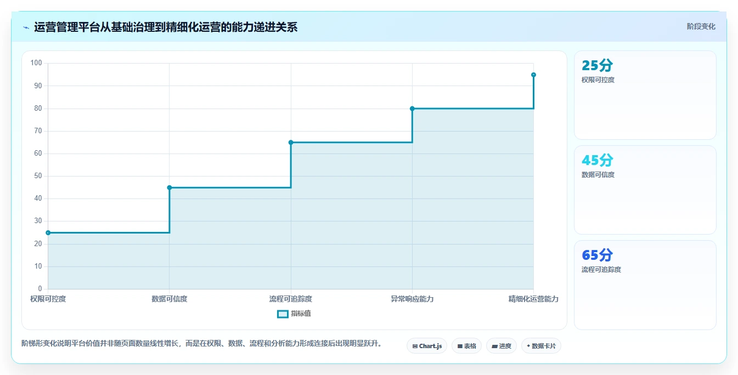Click the data point at 精细化运营能力 (95)
Screen dimensions: 738x375
[x=533, y=75]
